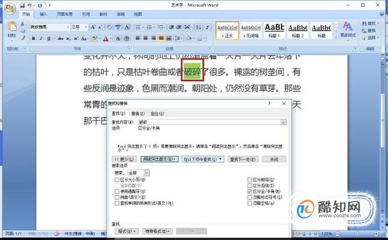Align text to the left
Image resolution: width=388 pixels, height=240 pixels.
138,38
